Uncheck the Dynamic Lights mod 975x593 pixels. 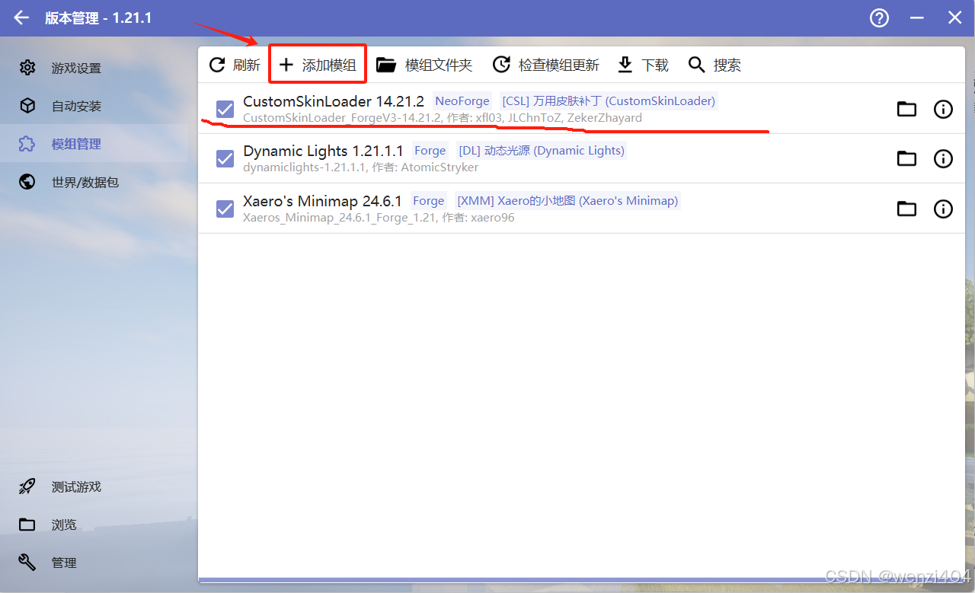pos(225,158)
